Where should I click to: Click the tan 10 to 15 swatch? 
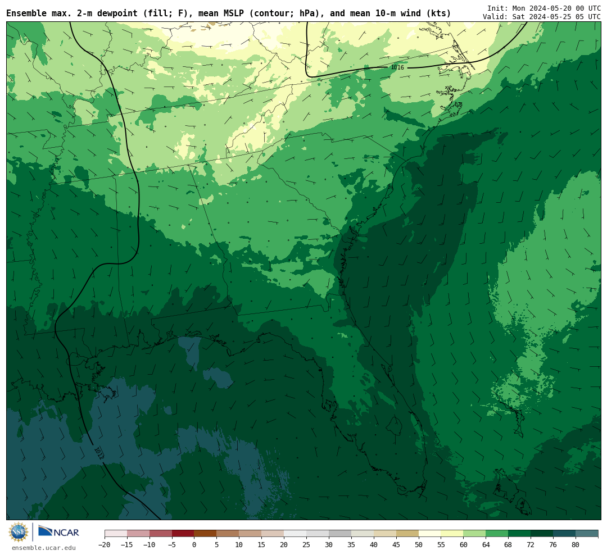click(251, 534)
